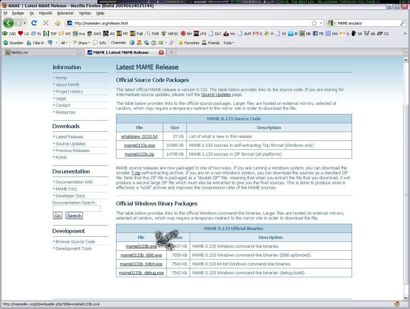The image size is (410, 309).
Task: Download the mame0133b.exe link
Action: [x=141, y=246]
